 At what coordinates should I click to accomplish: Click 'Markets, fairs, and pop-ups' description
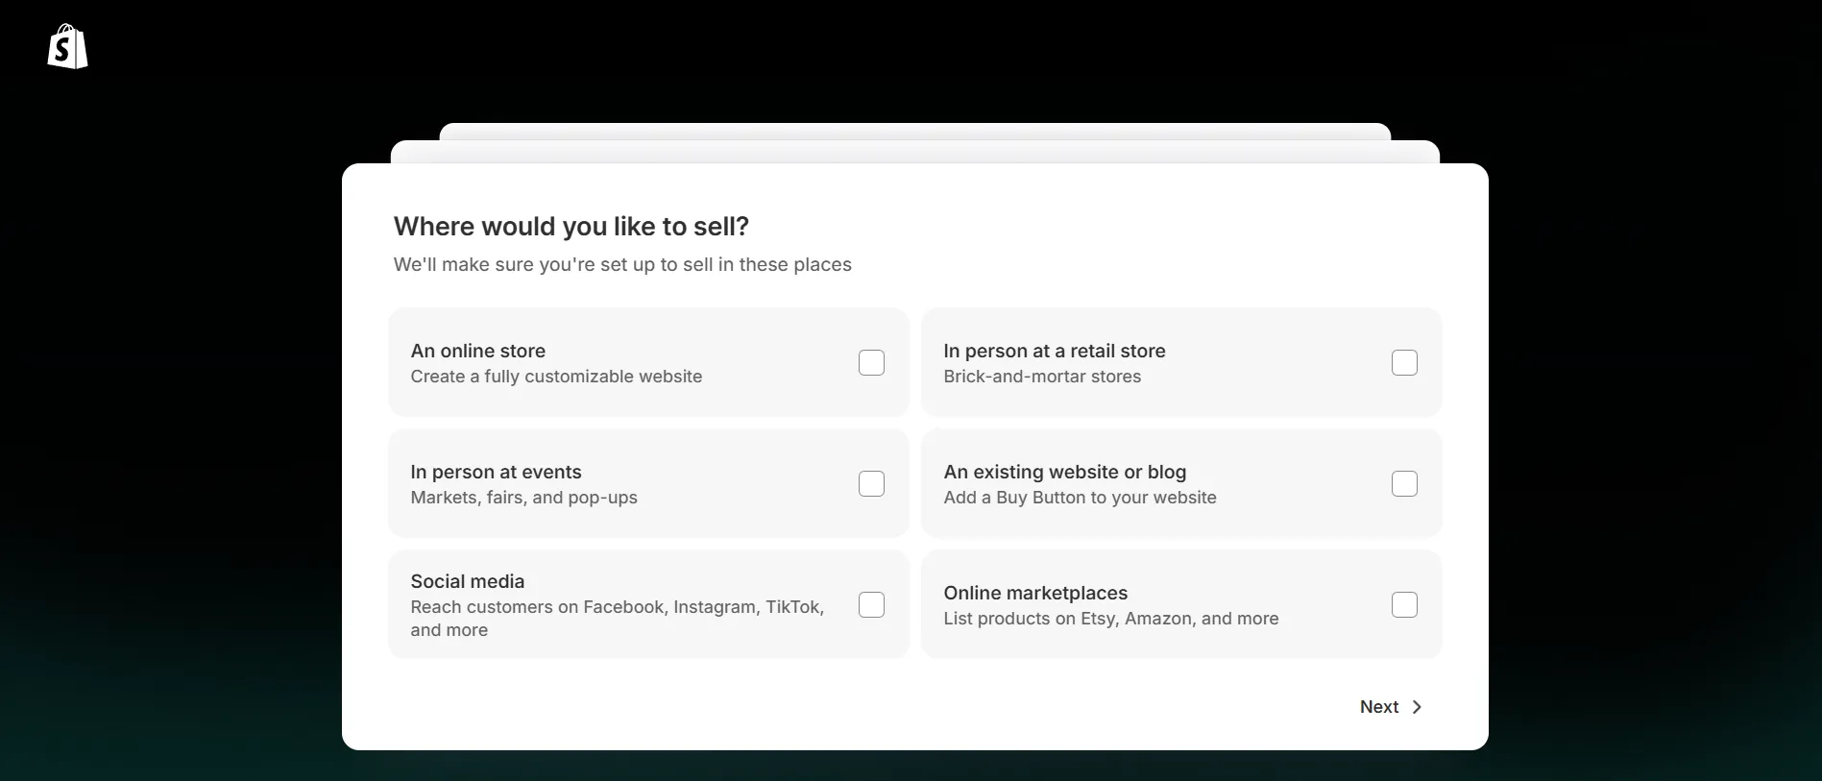(x=523, y=498)
